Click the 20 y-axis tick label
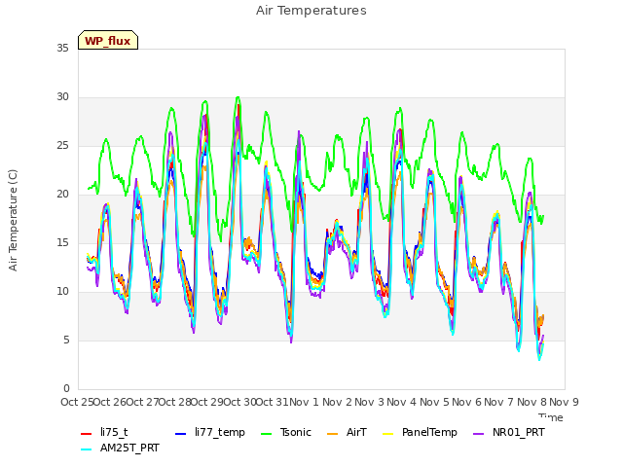This screenshot has width=623, height=467. pyautogui.click(x=62, y=195)
